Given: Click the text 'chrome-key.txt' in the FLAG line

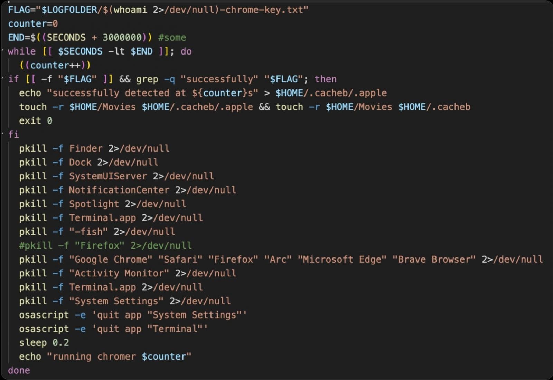Looking at the screenshot, I should coord(264,10).
